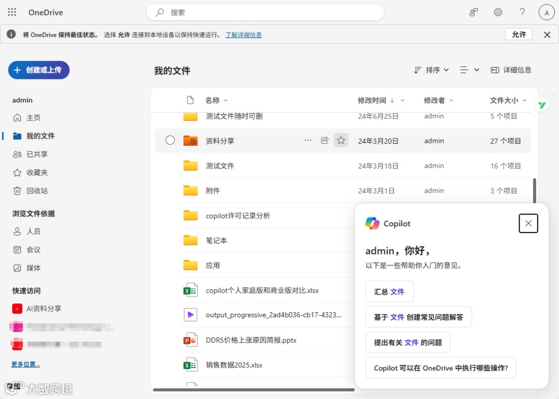Expand the 文件大小 column dropdown
Viewport: 559px width, 399px height.
pos(524,100)
